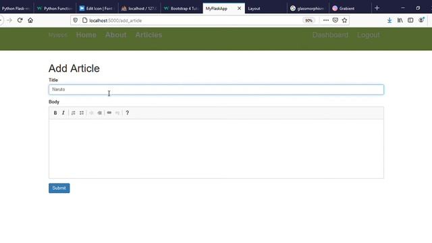Switch to the Edit Icon Font tab

[x=97, y=9]
